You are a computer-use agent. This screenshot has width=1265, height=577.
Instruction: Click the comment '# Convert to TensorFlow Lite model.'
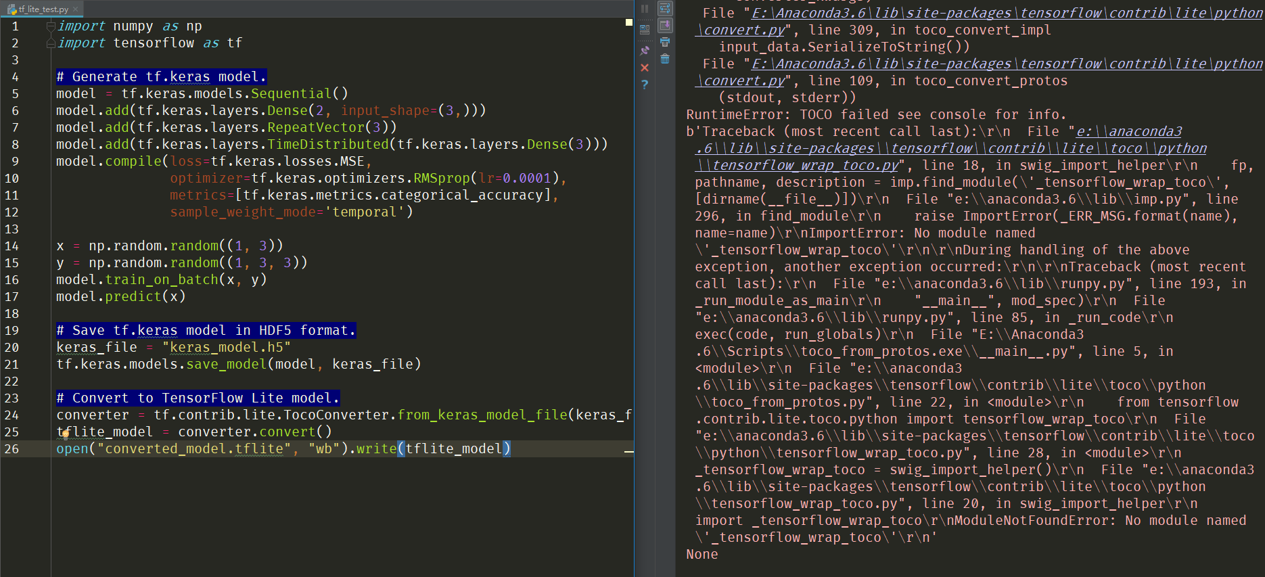click(x=198, y=398)
